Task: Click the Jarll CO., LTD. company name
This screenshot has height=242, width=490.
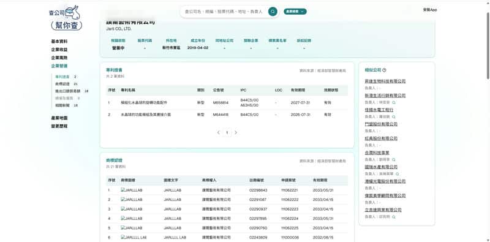Action: (x=119, y=29)
